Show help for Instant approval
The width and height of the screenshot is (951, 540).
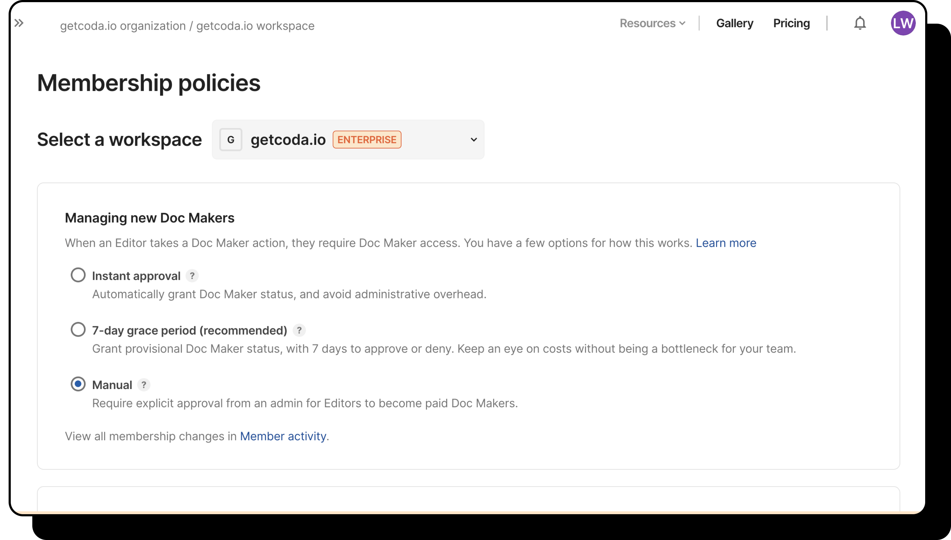192,276
